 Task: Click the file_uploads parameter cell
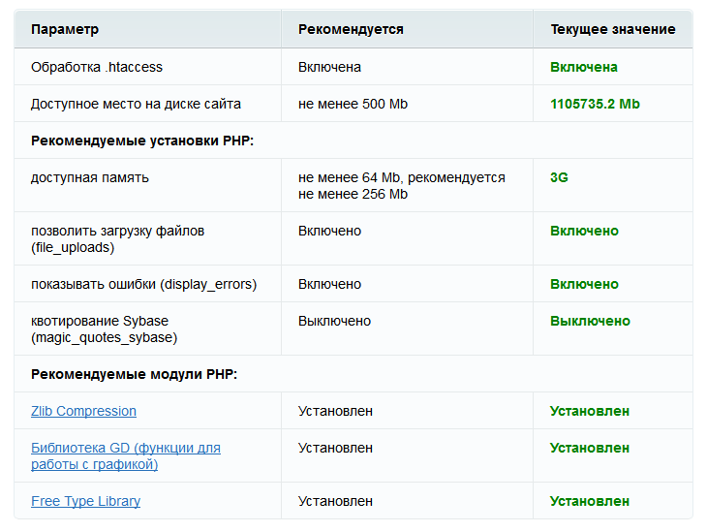(117, 238)
